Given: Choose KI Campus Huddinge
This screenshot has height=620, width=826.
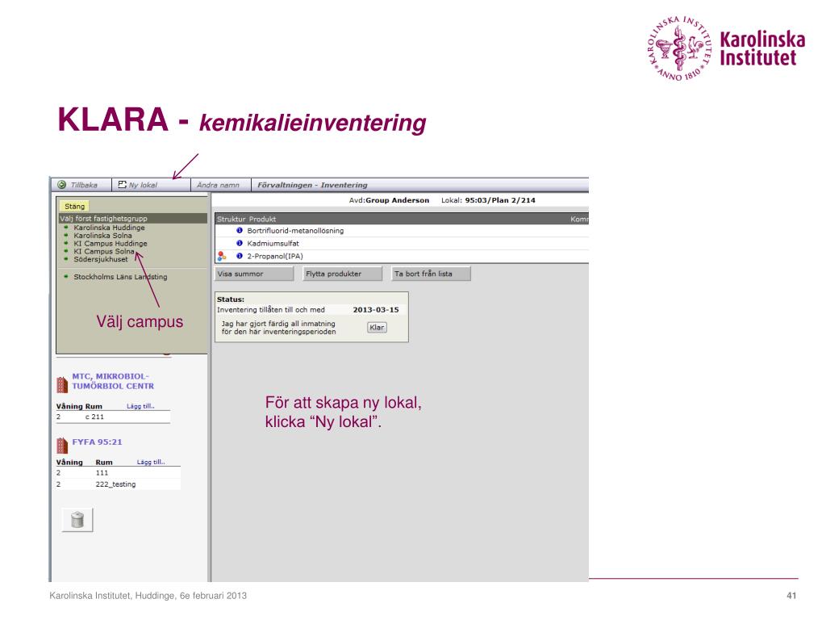Looking at the screenshot, I should pos(110,244).
